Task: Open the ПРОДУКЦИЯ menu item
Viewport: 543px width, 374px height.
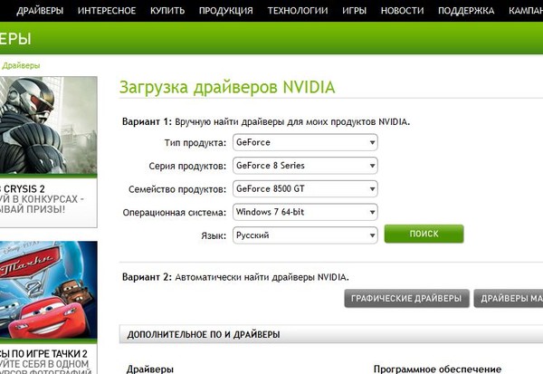Action: [x=225, y=11]
